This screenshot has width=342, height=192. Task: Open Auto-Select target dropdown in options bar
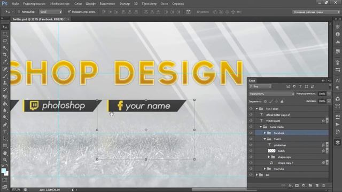tap(51, 12)
